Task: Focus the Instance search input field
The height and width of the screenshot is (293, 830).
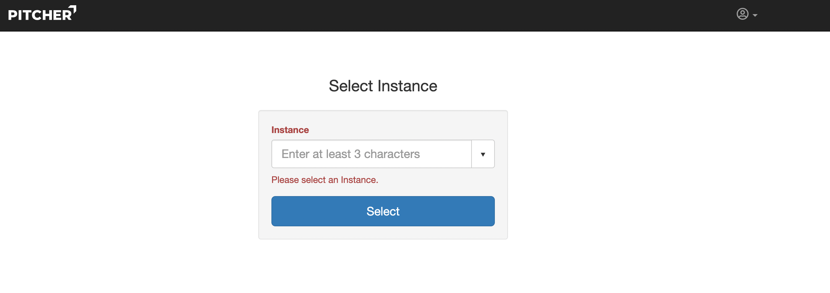Action: click(x=371, y=154)
